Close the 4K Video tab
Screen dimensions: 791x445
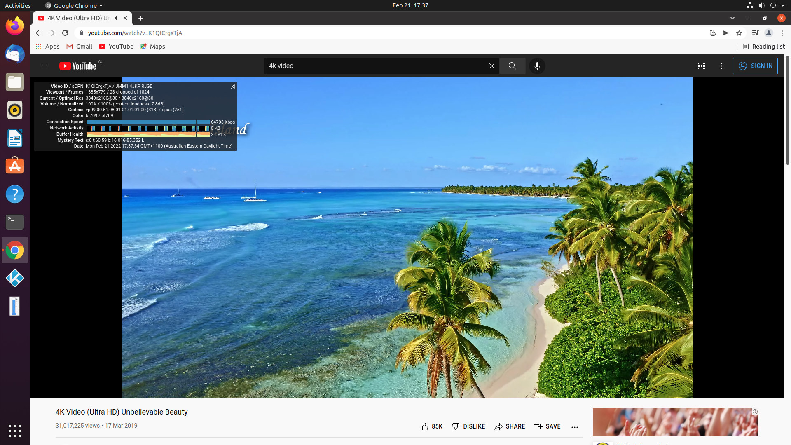click(x=125, y=18)
